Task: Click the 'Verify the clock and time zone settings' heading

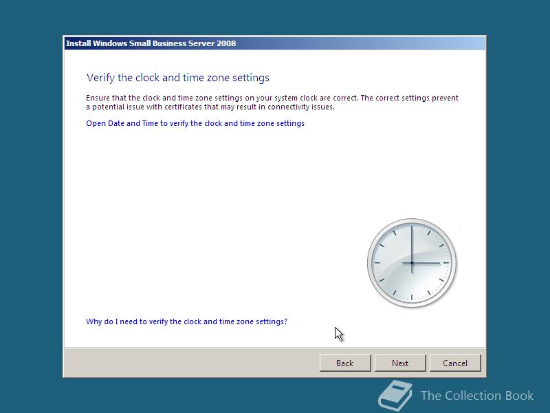Action: pos(178,78)
